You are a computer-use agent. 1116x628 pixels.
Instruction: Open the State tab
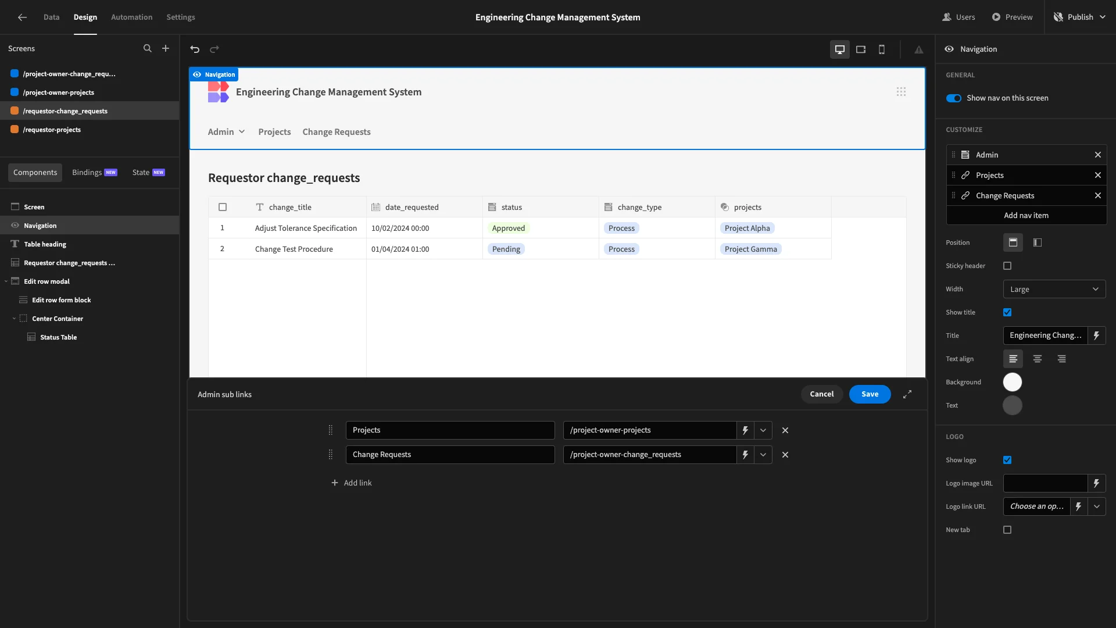pos(148,173)
